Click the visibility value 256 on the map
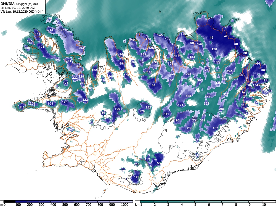Viewport: 276px width, 207px height. [208, 70]
